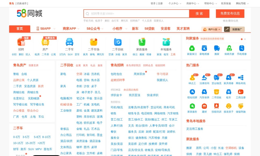Open the 周末双休 job link

click(139, 74)
